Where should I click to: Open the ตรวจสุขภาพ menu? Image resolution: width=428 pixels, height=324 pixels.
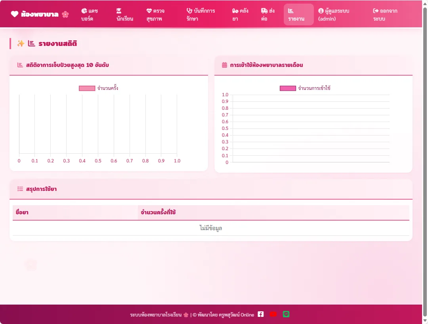point(156,15)
